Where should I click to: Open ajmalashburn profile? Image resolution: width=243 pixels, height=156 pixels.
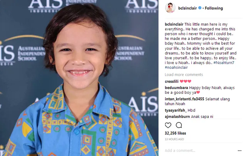(x=177, y=116)
